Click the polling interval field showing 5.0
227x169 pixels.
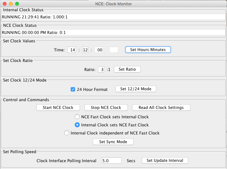tap(111, 161)
